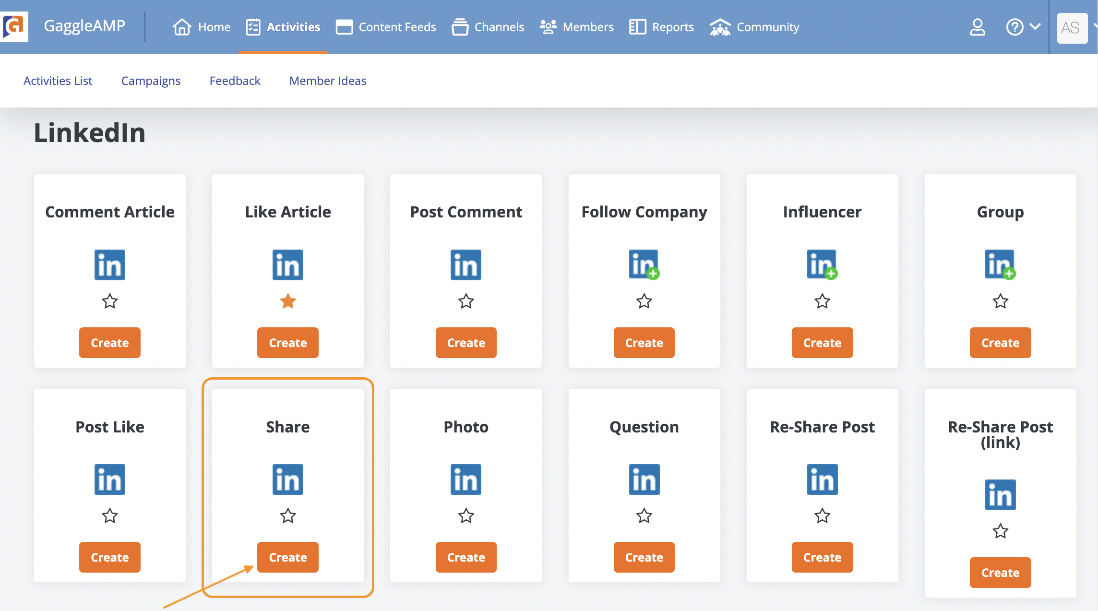Expand the help menu chevron
The image size is (1098, 611).
1035,26
